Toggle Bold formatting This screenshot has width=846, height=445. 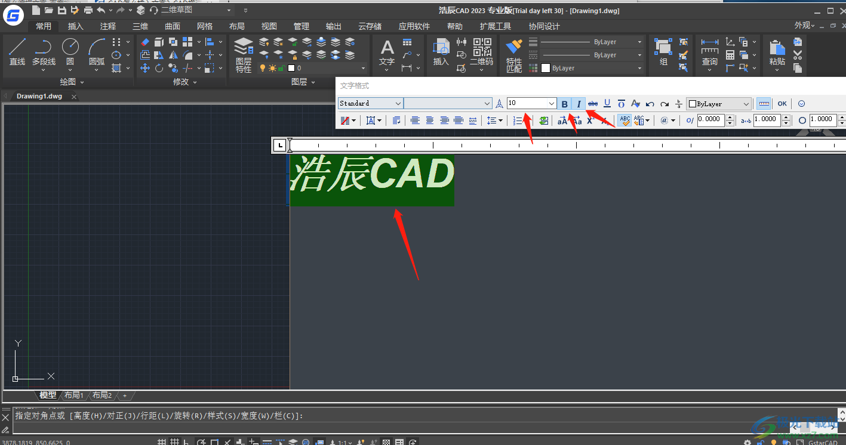point(564,104)
